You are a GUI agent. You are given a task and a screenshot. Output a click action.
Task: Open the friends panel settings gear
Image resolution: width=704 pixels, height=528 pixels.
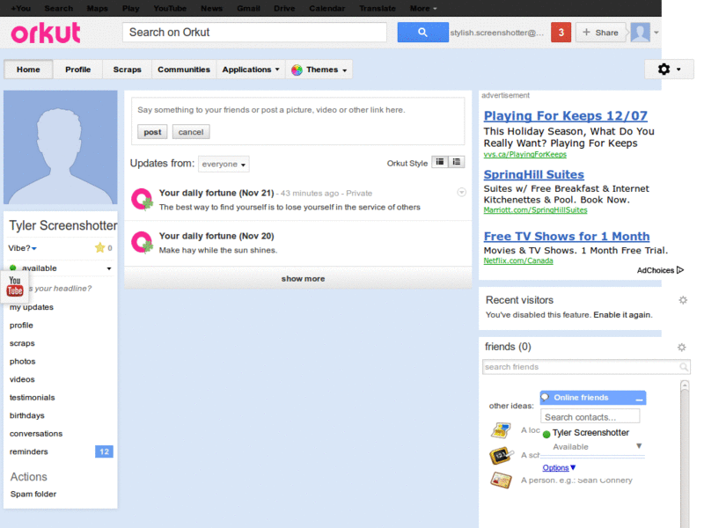(x=681, y=347)
